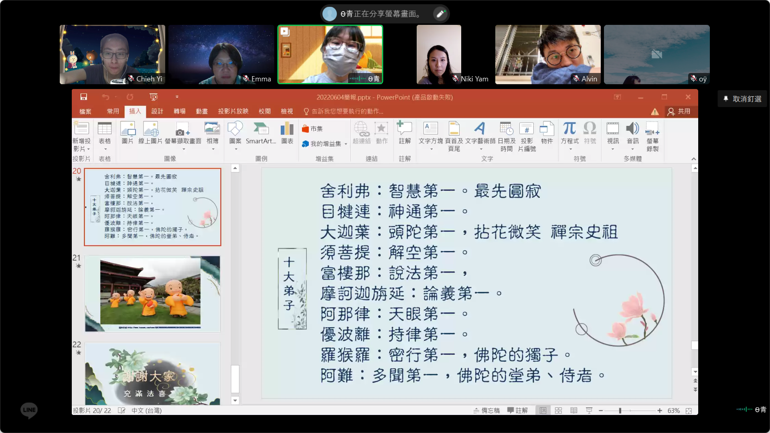Insert a SmartArt graphic
This screenshot has width=770, height=433.
261,133
